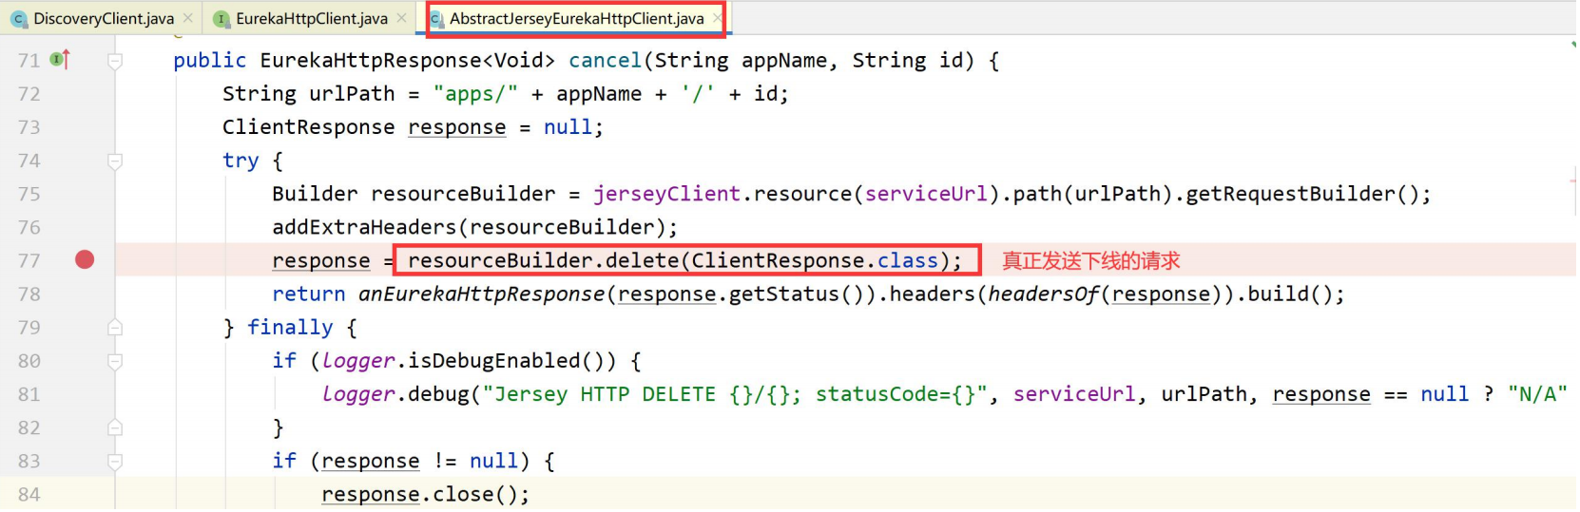Click the addExtraHeaders method call
The height and width of the screenshot is (512, 1580).
(x=364, y=227)
